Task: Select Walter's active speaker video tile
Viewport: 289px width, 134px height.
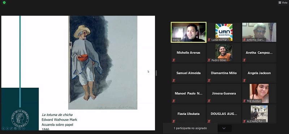Action: (189, 32)
